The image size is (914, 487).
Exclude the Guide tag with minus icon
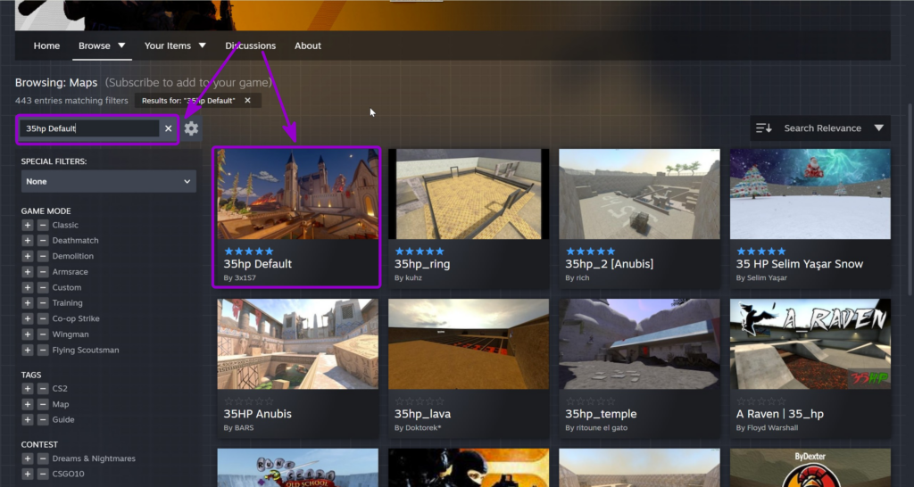(x=43, y=419)
